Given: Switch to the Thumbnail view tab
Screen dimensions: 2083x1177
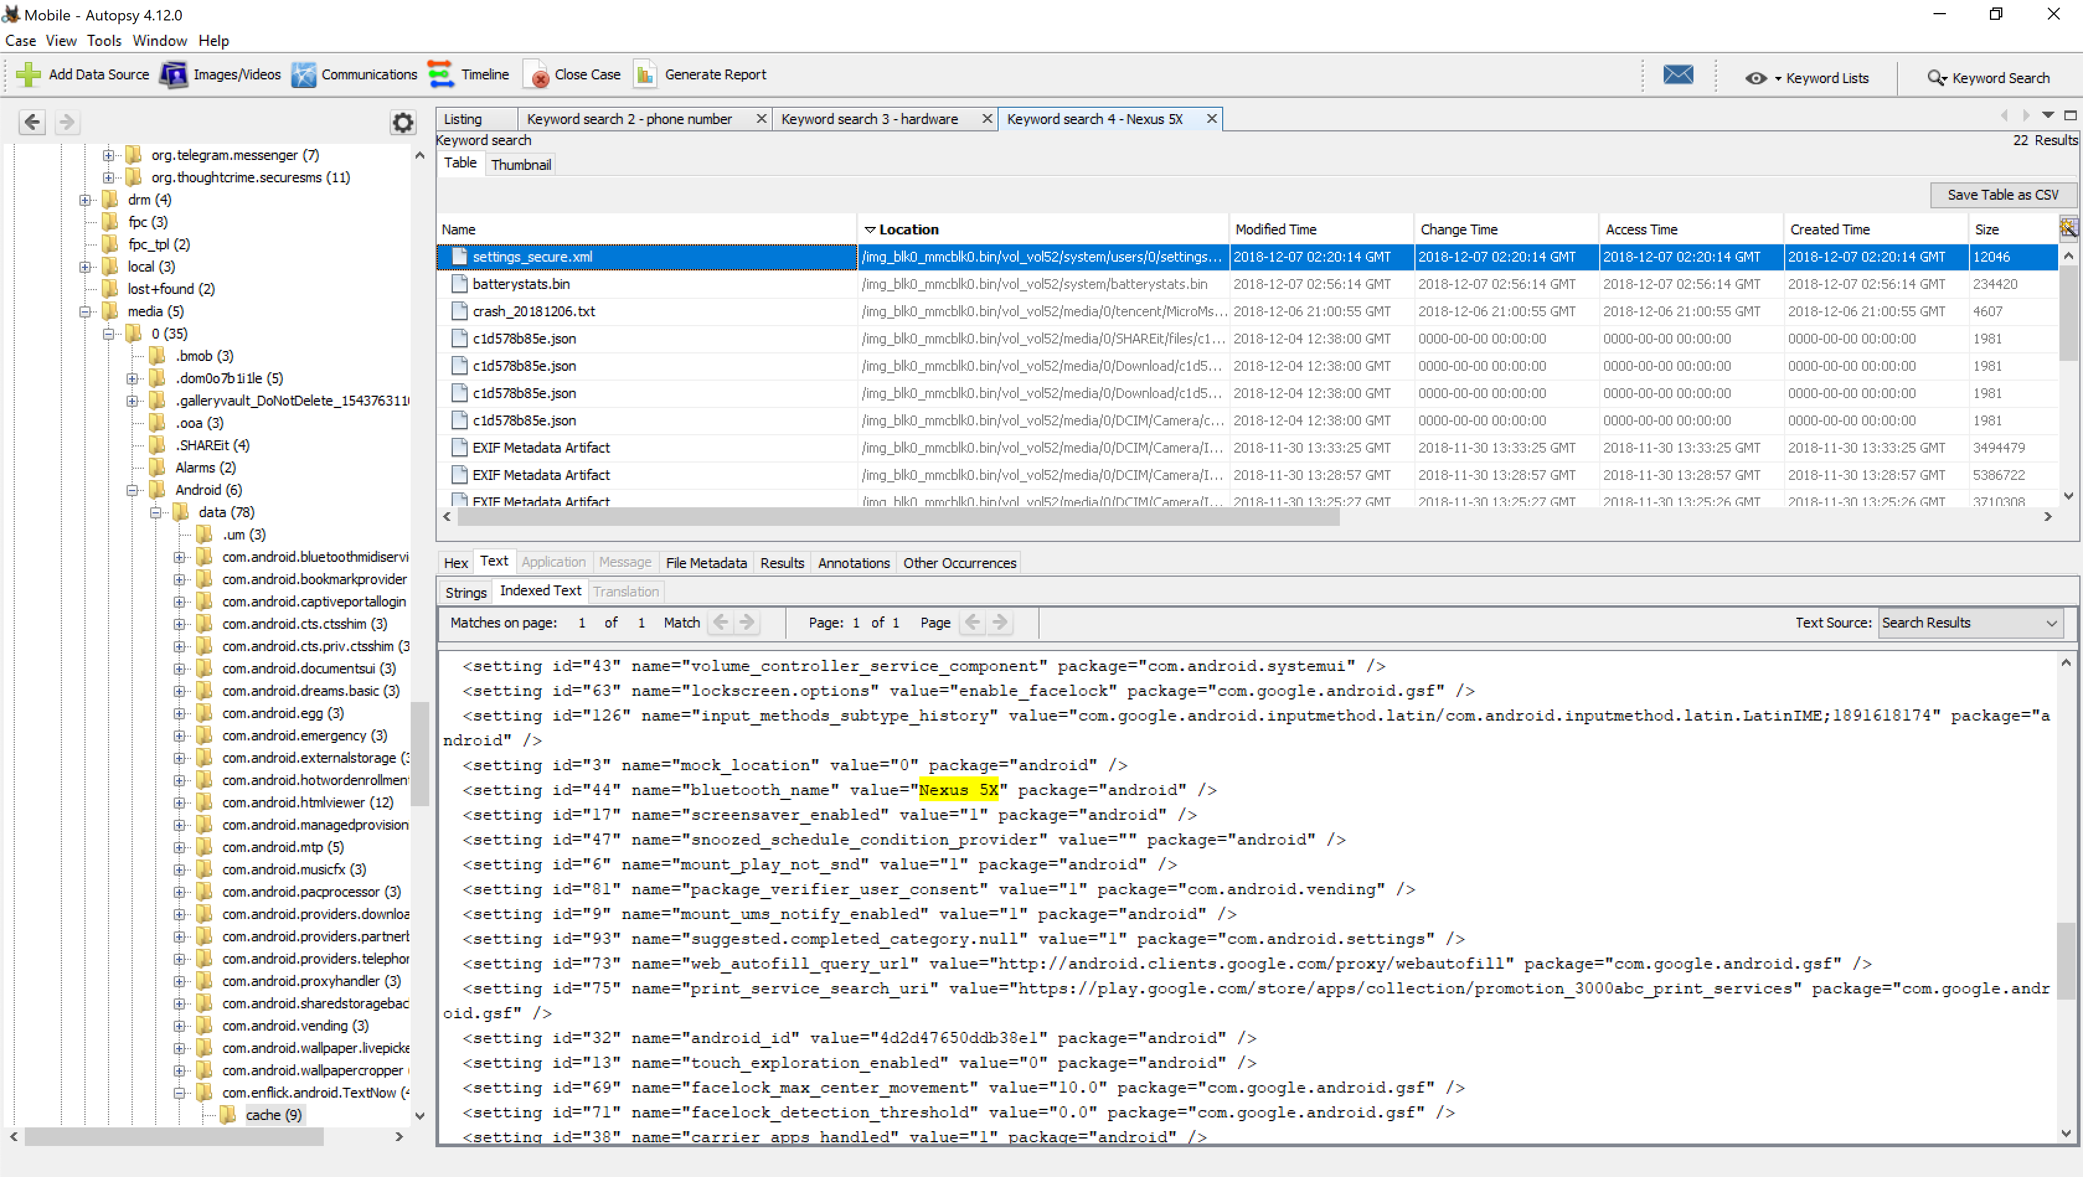Looking at the screenshot, I should tap(521, 164).
